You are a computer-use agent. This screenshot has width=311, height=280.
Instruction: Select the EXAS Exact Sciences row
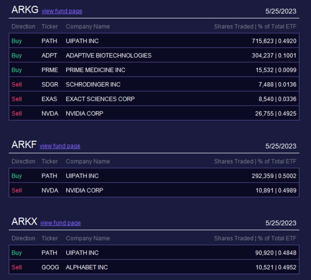click(154, 99)
